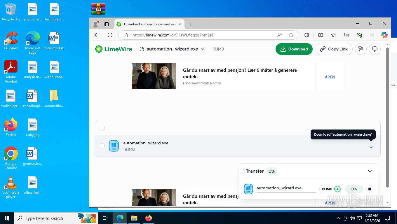The height and width of the screenshot is (224, 397).
Task: Open a new Edge tab
Action: [x=191, y=24]
